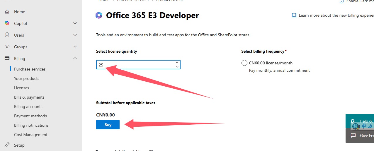This screenshot has height=151, width=374.
Task: Click the Setup wrench icon
Action: click(x=7, y=145)
